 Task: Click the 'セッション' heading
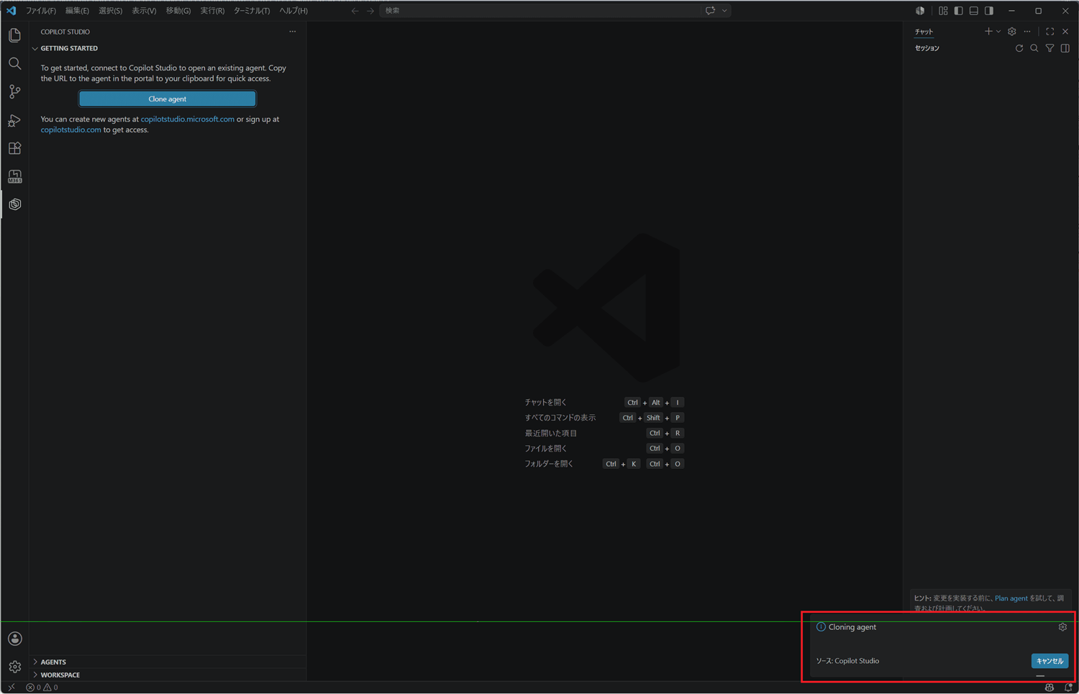click(x=927, y=48)
